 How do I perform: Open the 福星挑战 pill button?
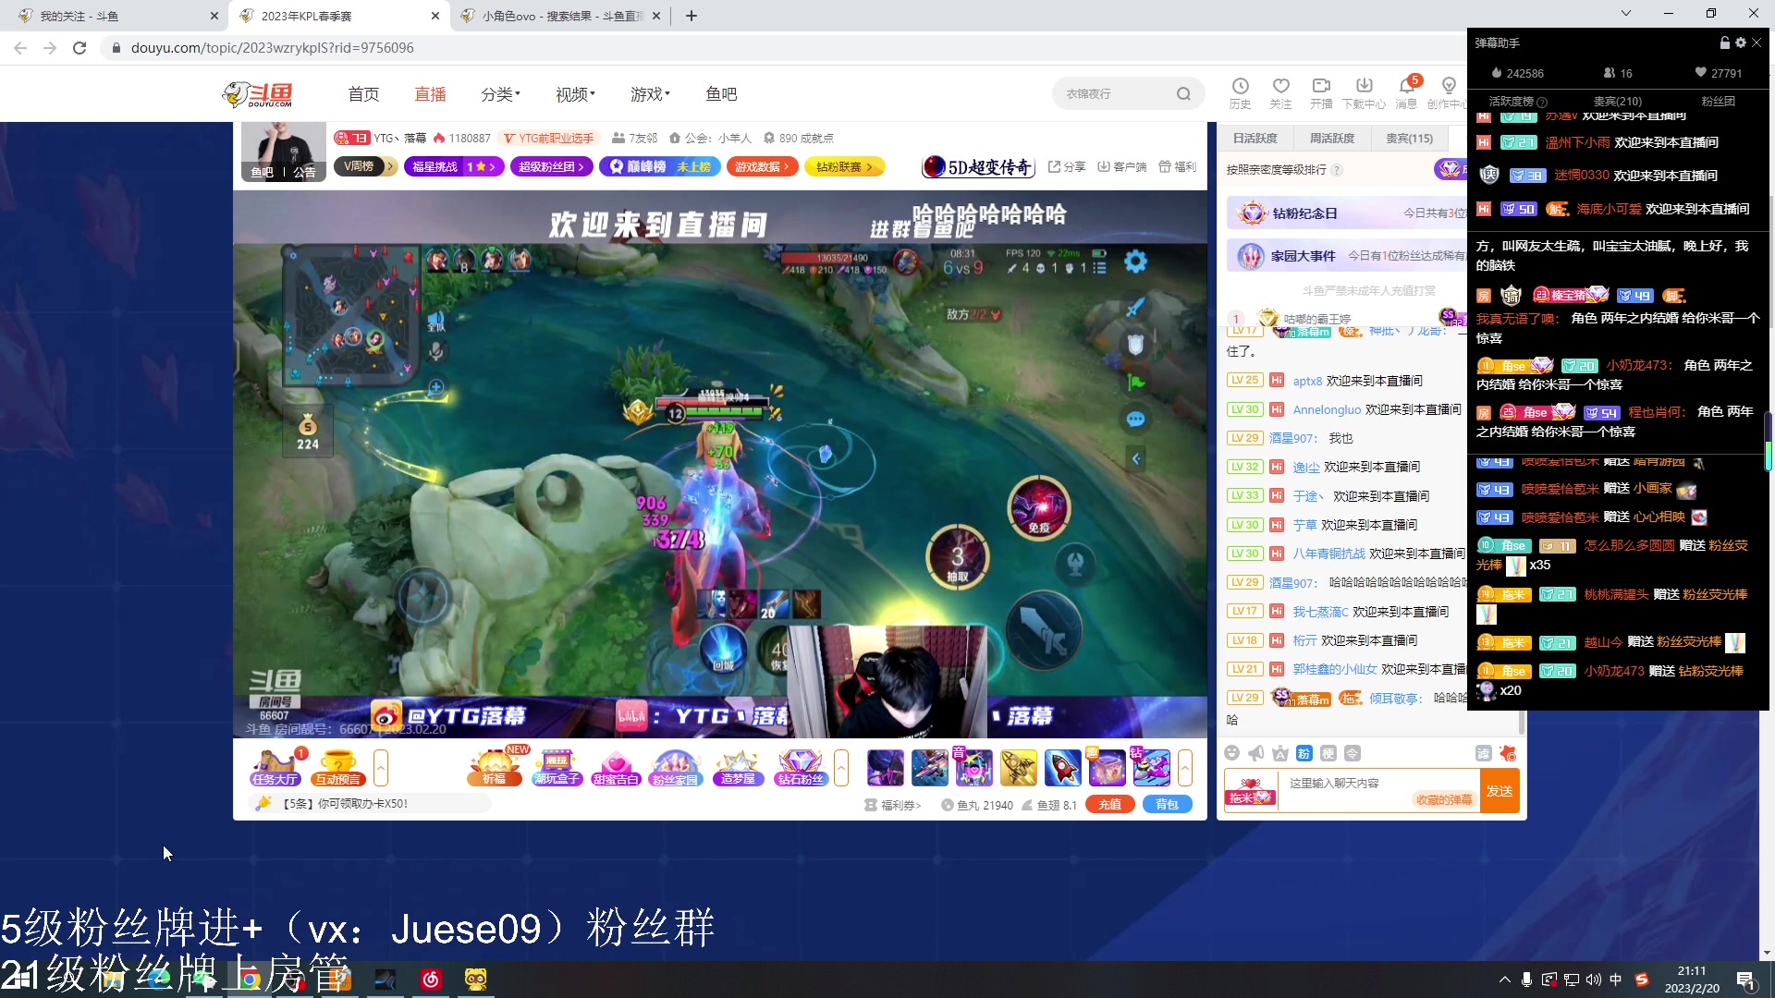coord(453,166)
